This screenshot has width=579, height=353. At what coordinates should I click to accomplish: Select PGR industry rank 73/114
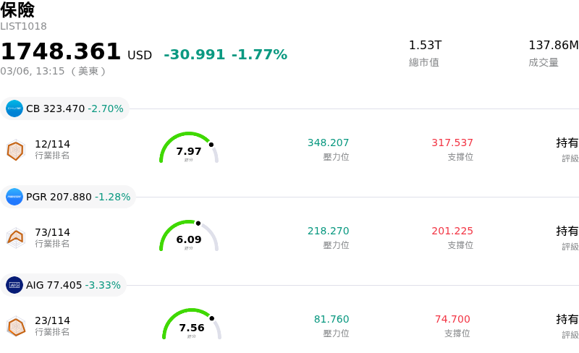point(52,232)
